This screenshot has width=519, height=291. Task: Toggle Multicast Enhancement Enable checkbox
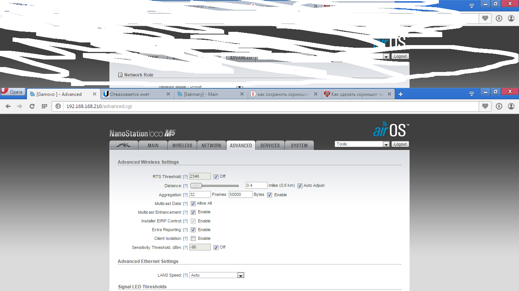pyautogui.click(x=193, y=212)
